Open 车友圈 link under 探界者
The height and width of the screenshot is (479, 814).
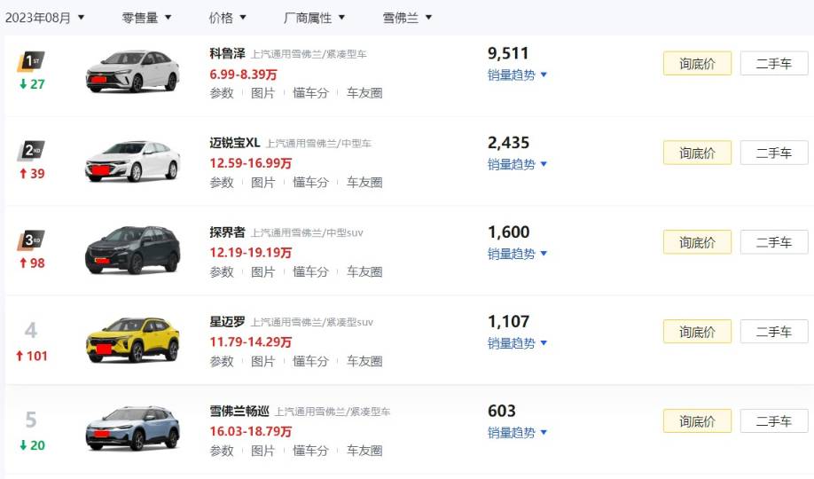point(364,271)
